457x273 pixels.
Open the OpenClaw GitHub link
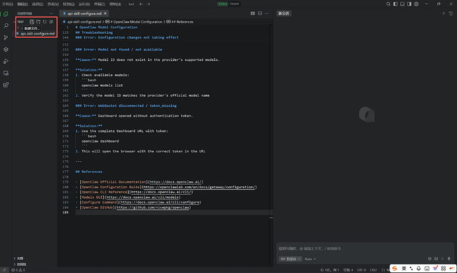[153, 207]
